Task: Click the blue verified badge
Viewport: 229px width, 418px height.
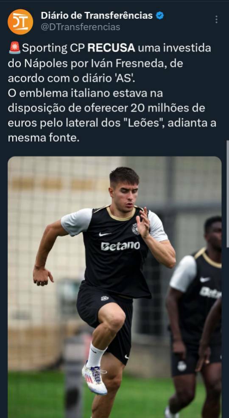Action: (159, 16)
